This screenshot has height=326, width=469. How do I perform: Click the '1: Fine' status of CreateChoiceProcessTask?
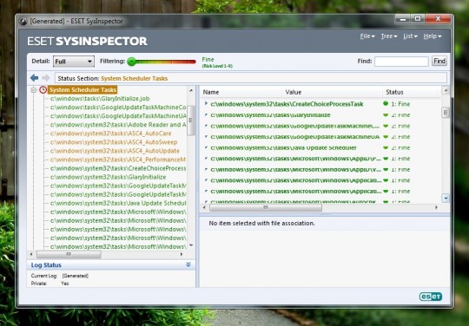(400, 104)
